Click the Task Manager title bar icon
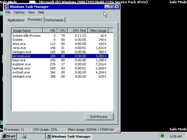The height and width of the screenshot is (140, 187). [7, 7]
